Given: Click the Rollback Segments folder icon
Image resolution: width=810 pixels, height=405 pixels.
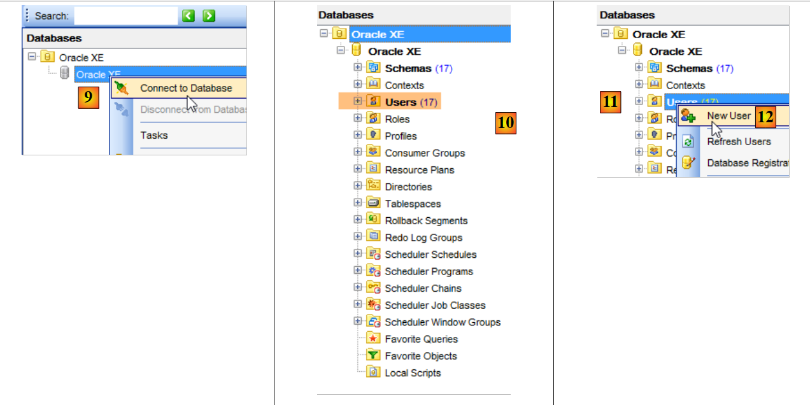Looking at the screenshot, I should (374, 220).
